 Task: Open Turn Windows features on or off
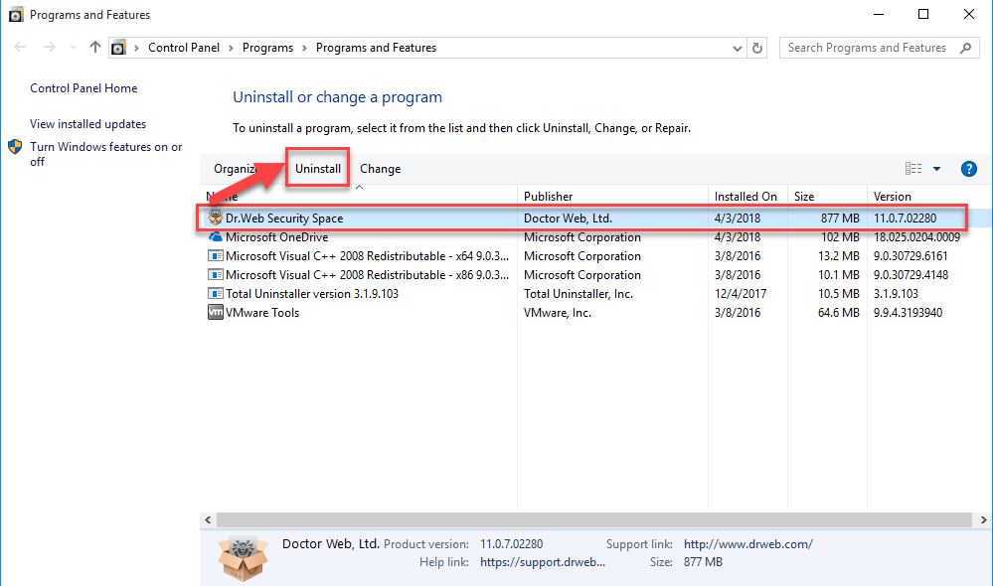pyautogui.click(x=105, y=154)
